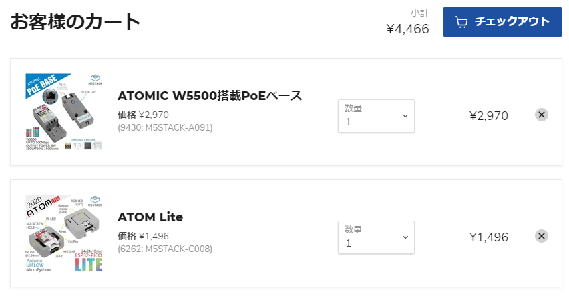Click the 小計 label above the subtotal
The width and height of the screenshot is (569, 300).
coord(419,13)
